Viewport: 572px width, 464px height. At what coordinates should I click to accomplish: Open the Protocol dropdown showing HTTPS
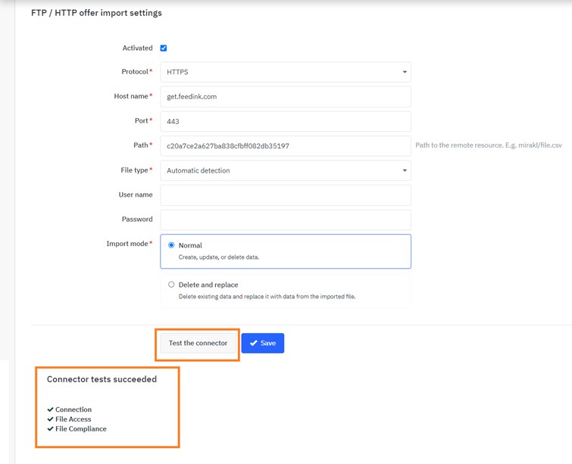click(x=286, y=72)
